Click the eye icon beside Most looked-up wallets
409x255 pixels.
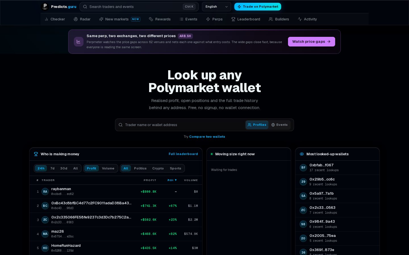pos(302,154)
